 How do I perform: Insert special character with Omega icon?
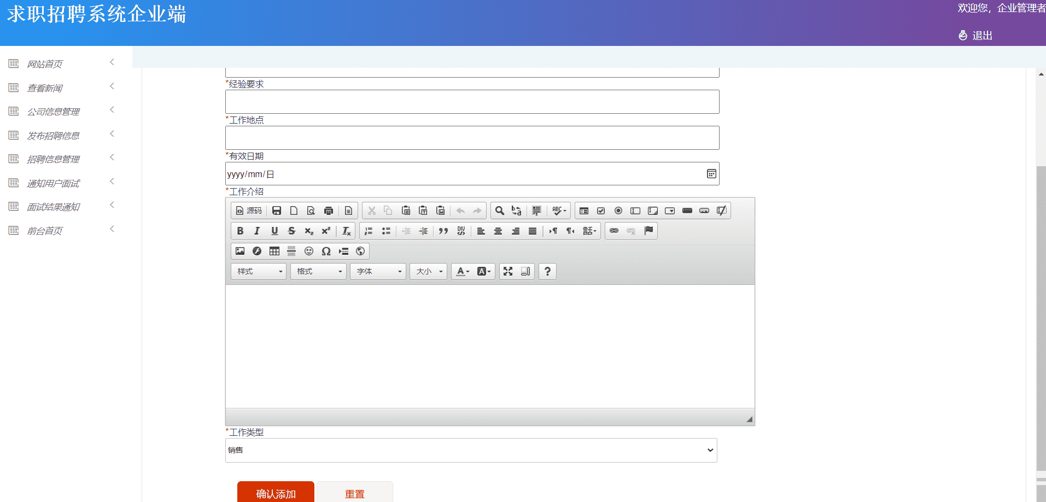(326, 251)
